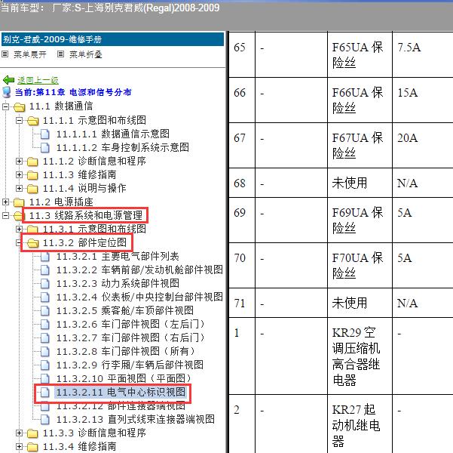Click the KR29 空调压缩机离合器继电器 cell

360,356
